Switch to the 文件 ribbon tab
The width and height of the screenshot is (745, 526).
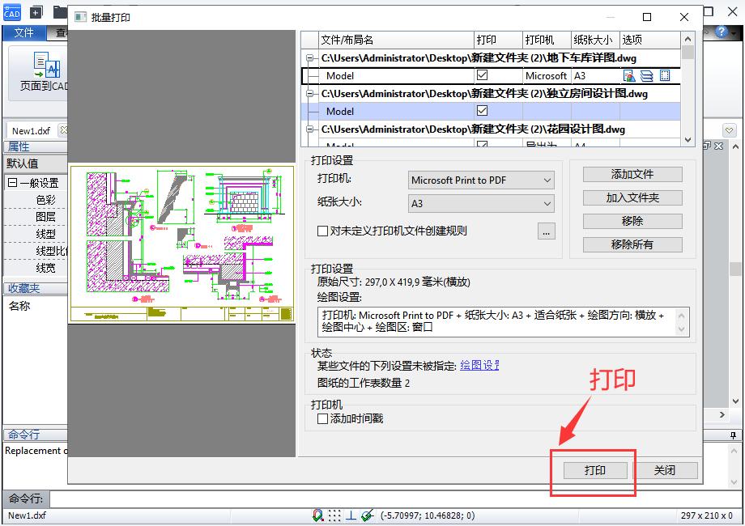(23, 33)
